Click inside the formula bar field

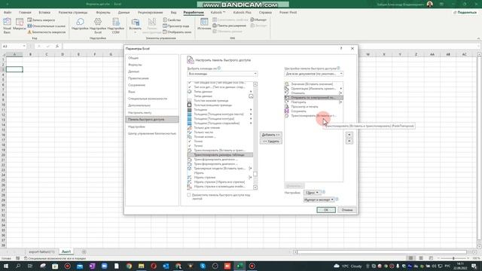point(270,46)
